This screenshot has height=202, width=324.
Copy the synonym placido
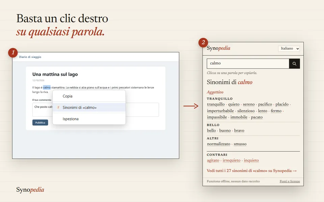(x=282, y=104)
